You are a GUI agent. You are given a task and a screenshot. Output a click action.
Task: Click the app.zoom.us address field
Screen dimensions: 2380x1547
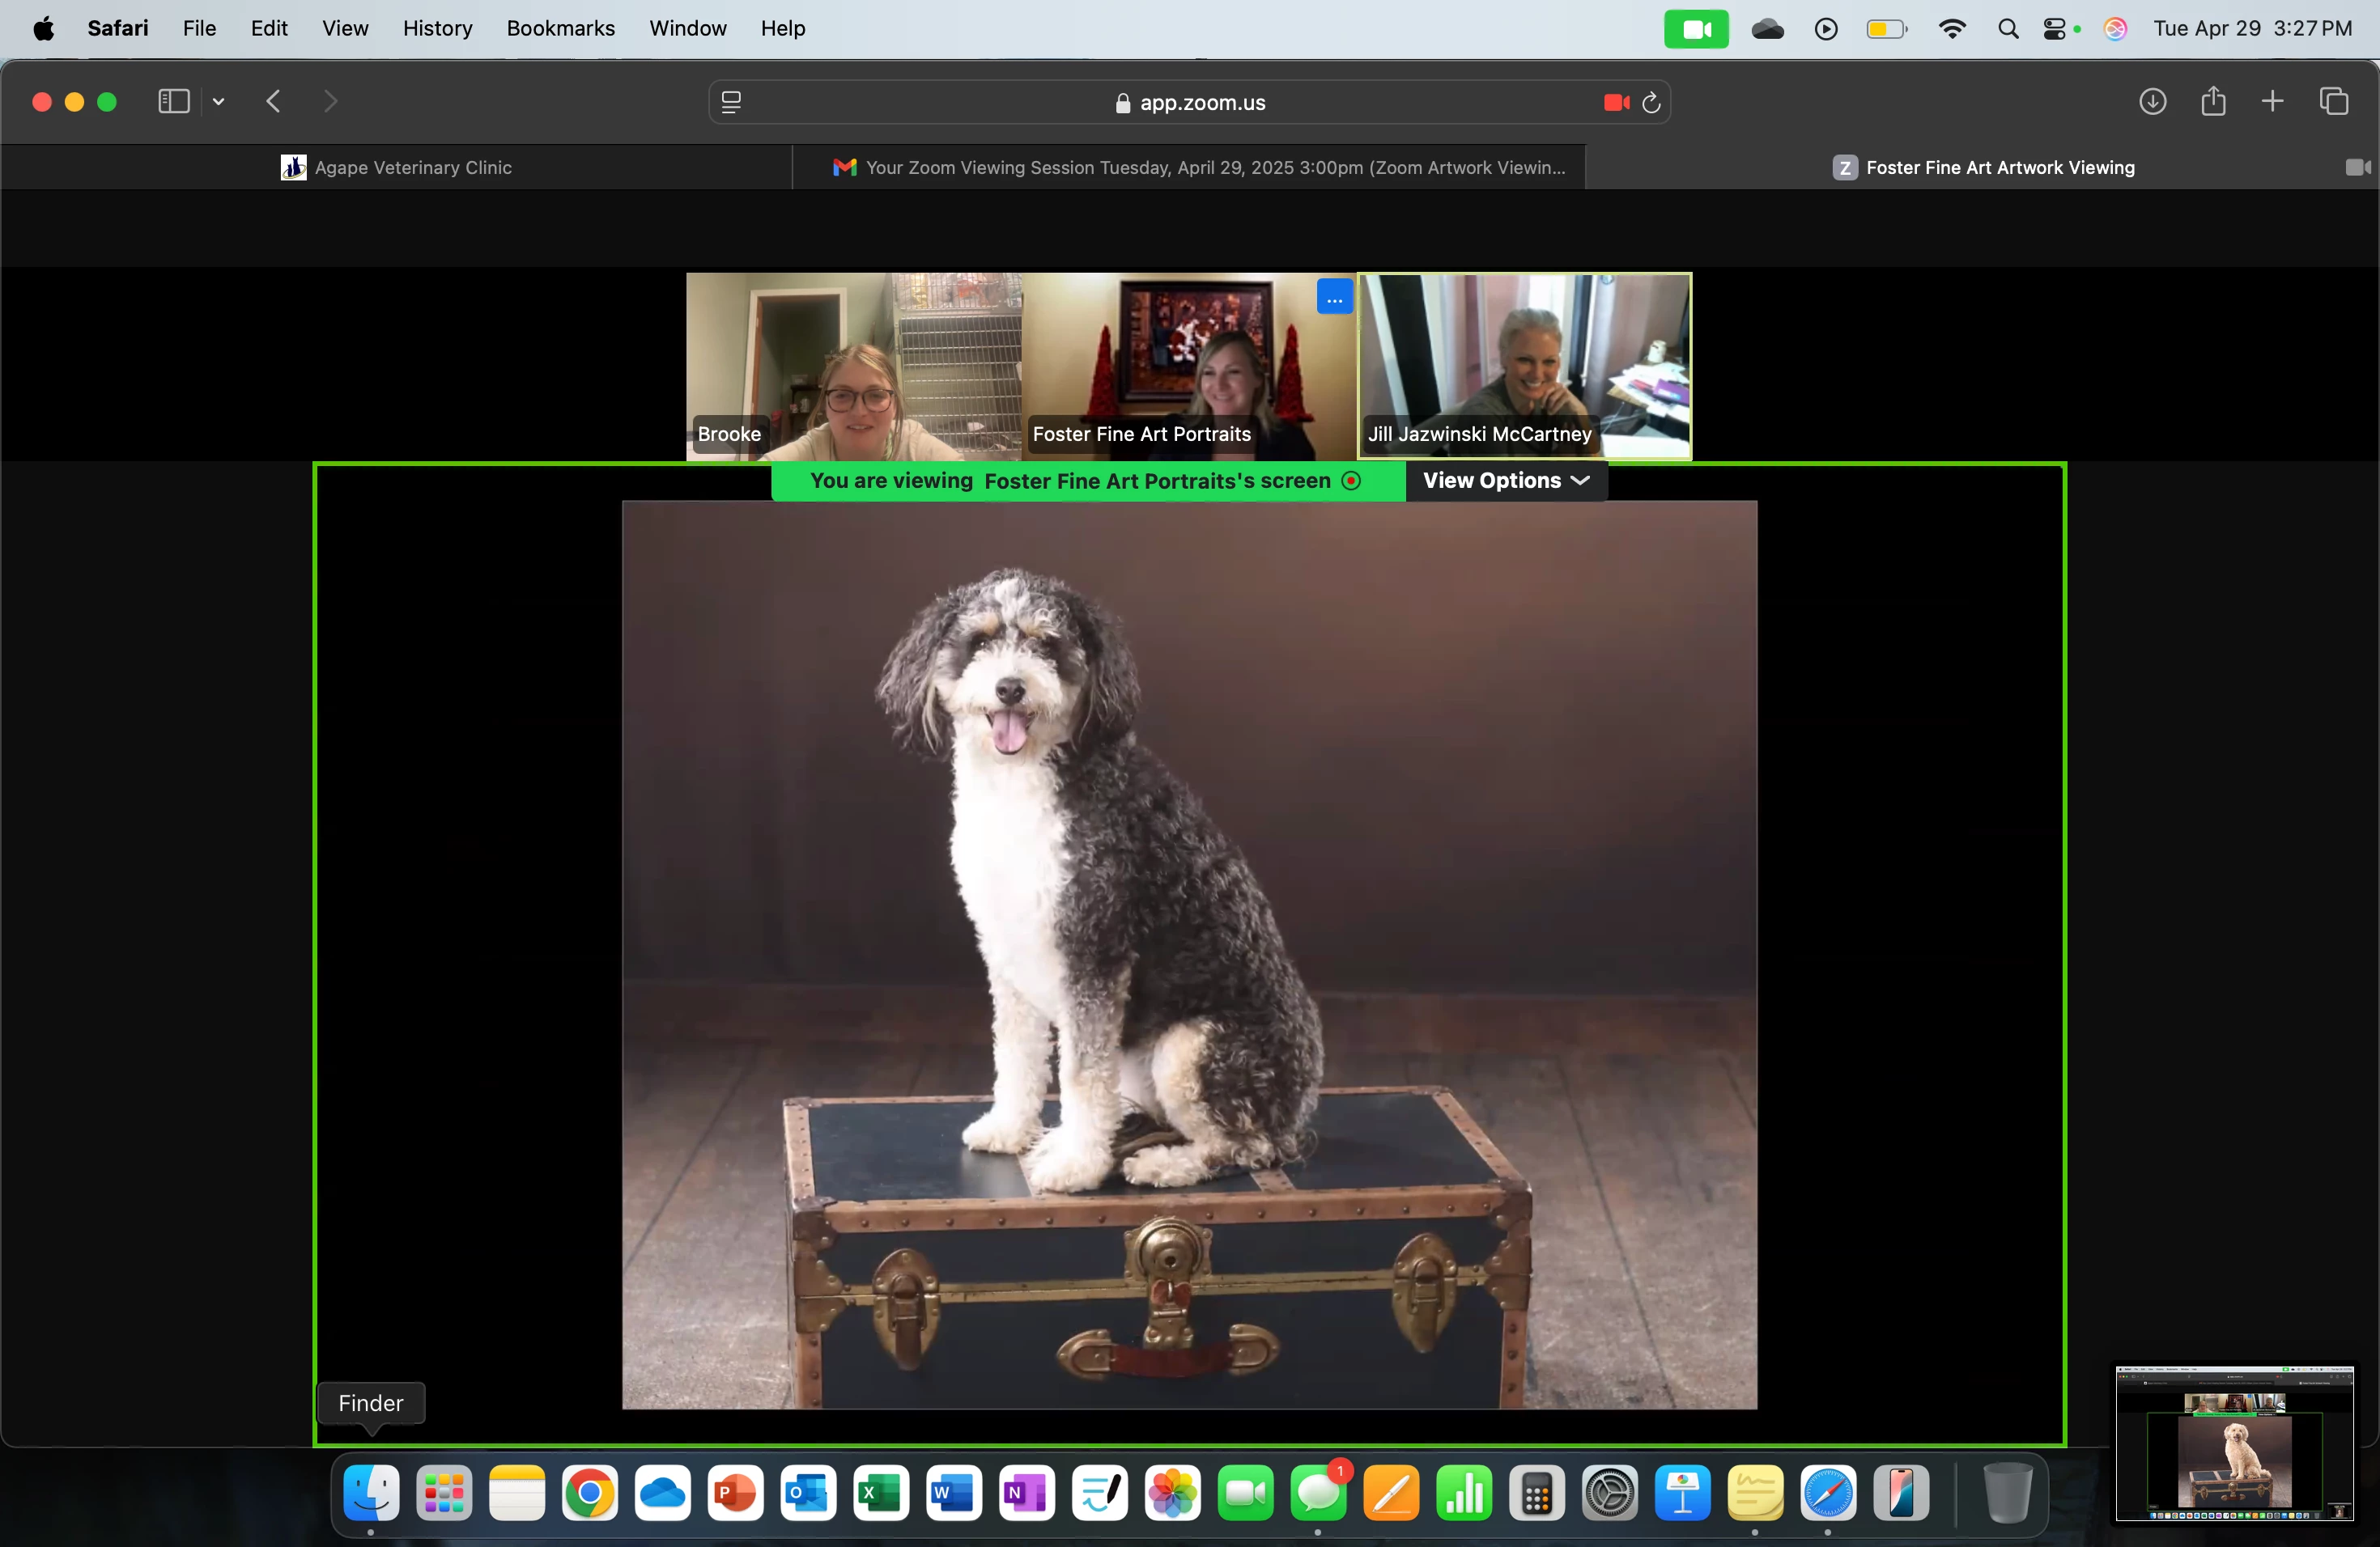(x=1190, y=102)
